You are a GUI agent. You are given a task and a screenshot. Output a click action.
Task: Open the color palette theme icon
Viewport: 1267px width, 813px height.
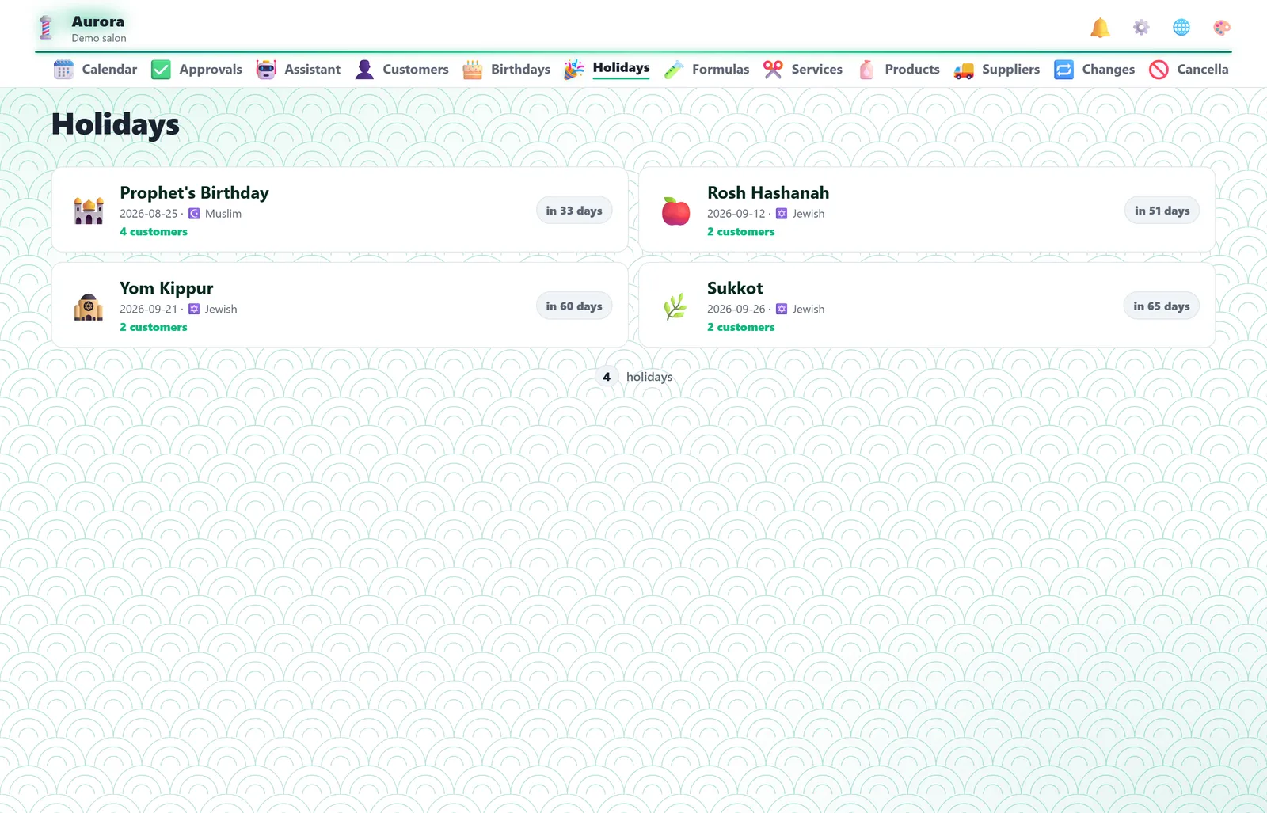click(1222, 28)
